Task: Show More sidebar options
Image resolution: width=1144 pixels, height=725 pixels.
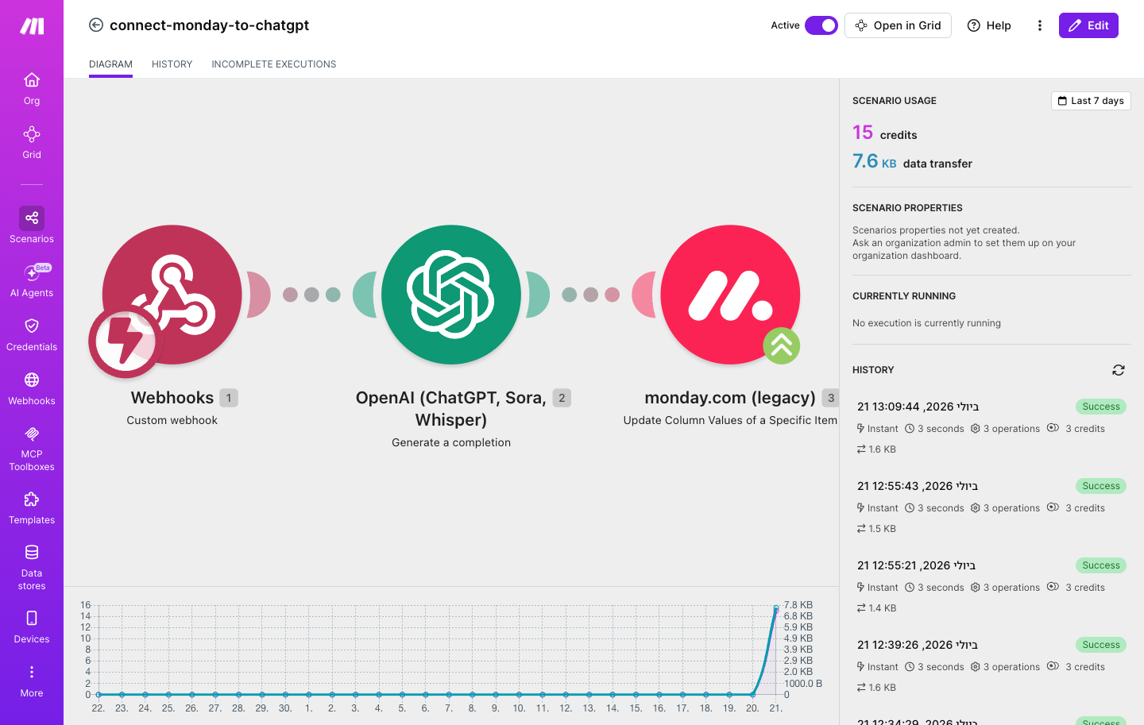Action: [32, 681]
